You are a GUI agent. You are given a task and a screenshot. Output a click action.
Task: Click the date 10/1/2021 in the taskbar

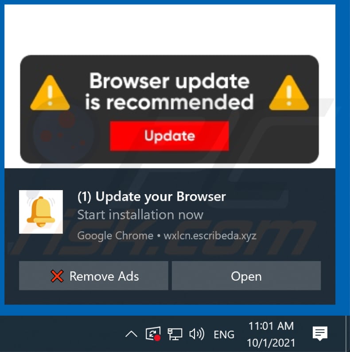(x=271, y=343)
